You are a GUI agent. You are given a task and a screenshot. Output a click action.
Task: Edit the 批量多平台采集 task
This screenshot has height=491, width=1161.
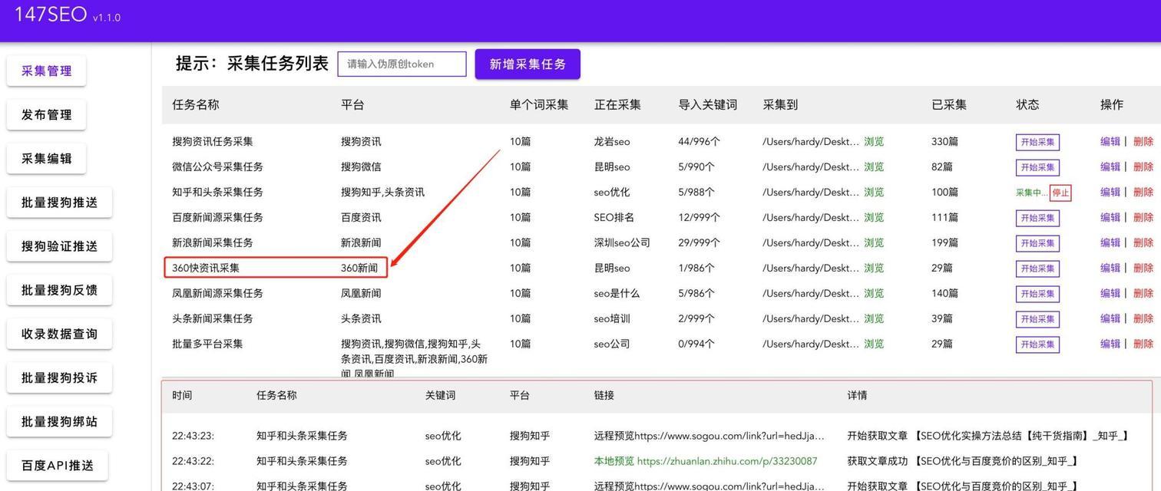pos(1110,344)
